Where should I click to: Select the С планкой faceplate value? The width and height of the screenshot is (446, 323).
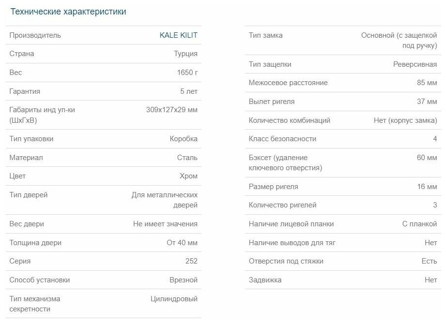click(x=419, y=224)
